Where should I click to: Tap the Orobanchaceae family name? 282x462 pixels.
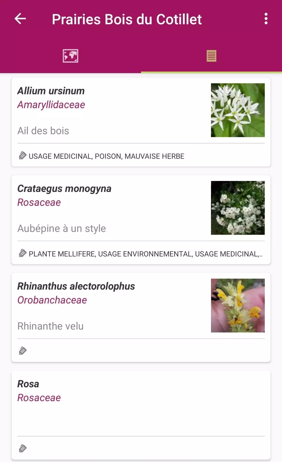[52, 300]
